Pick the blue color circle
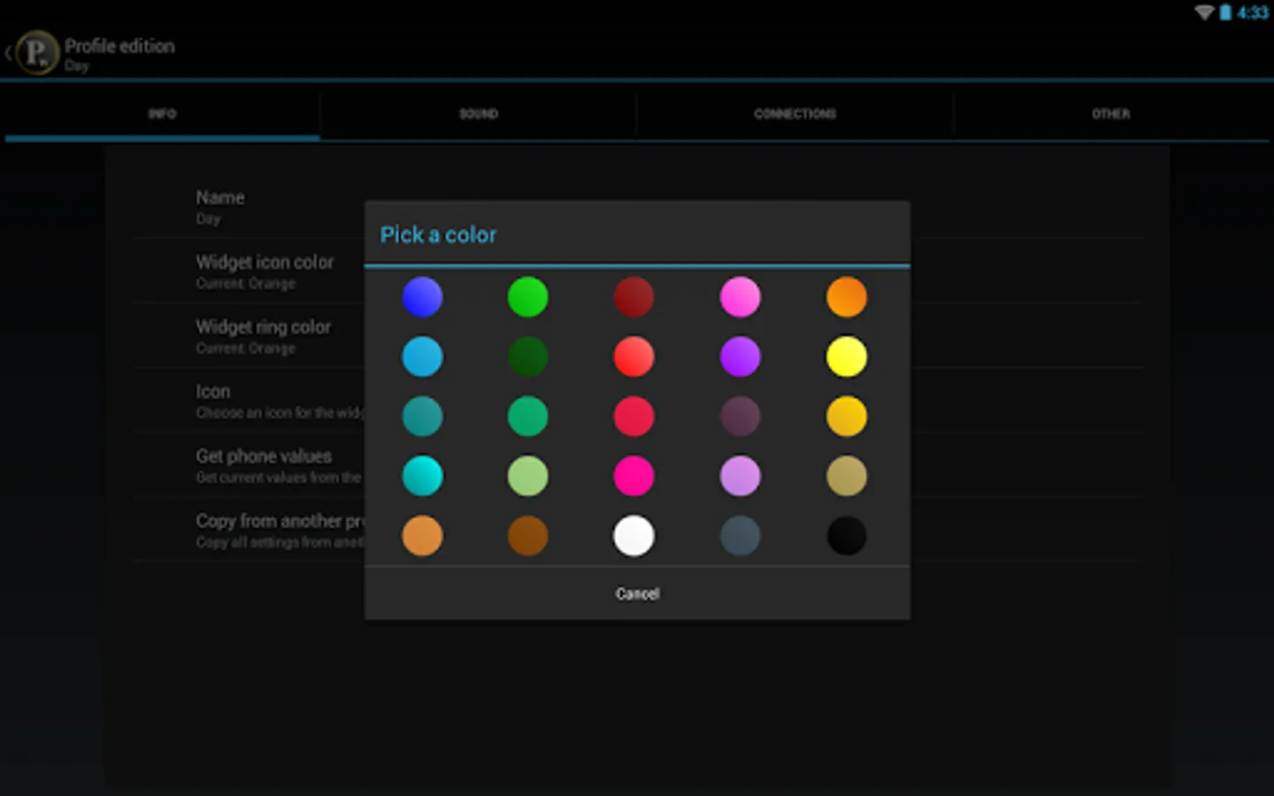The image size is (1274, 796). [x=422, y=297]
